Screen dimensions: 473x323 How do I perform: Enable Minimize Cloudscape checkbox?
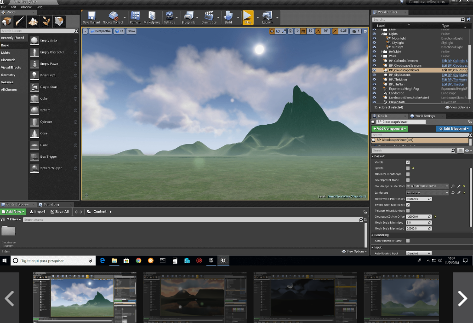(408, 174)
